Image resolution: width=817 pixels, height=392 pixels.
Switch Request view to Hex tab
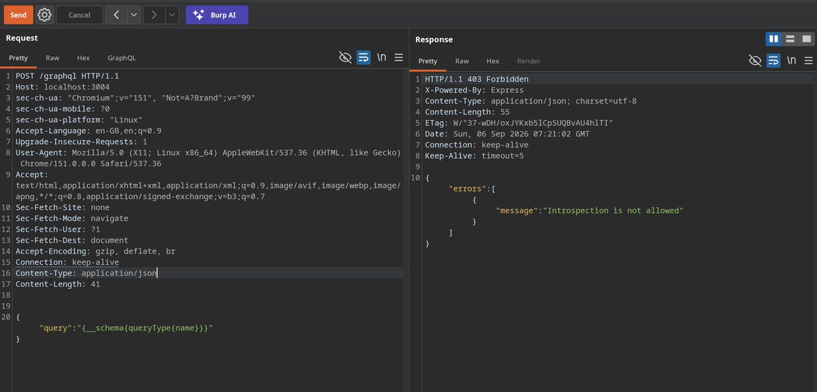click(x=83, y=58)
